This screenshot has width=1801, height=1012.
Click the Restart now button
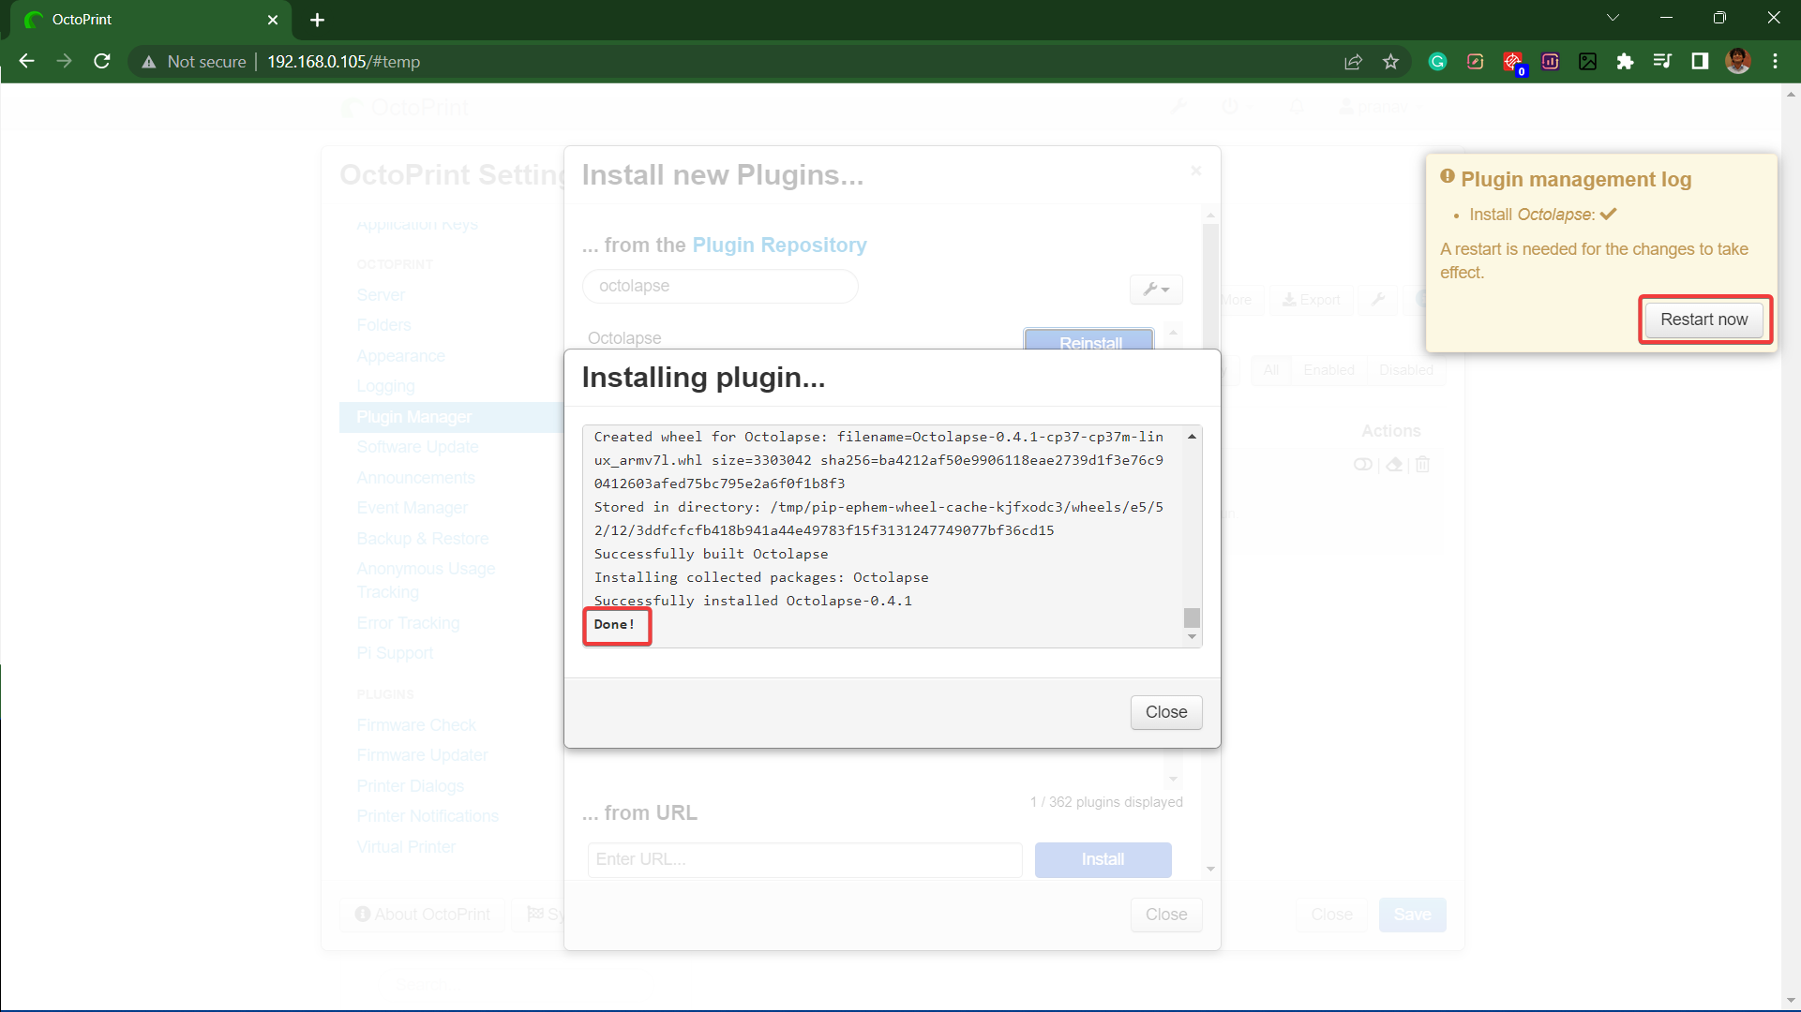tap(1703, 320)
